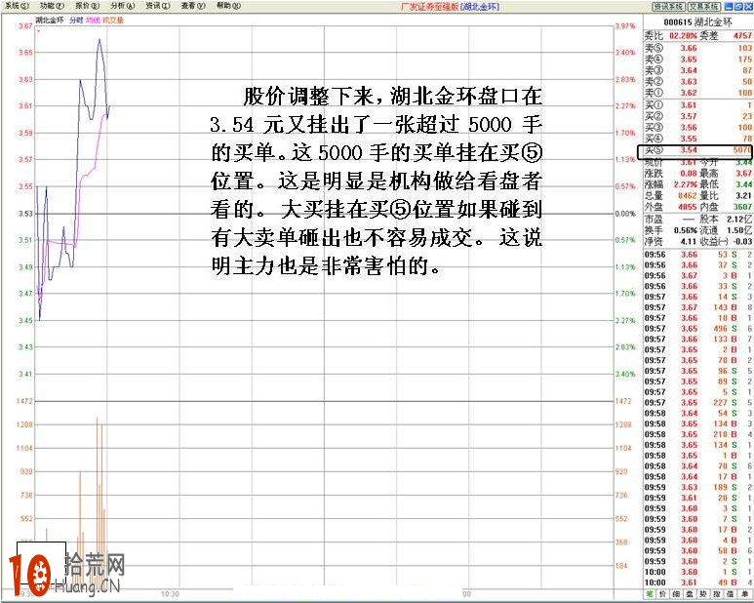
Task: Click the 股本 2.12亿 value
Action: pyautogui.click(x=739, y=220)
